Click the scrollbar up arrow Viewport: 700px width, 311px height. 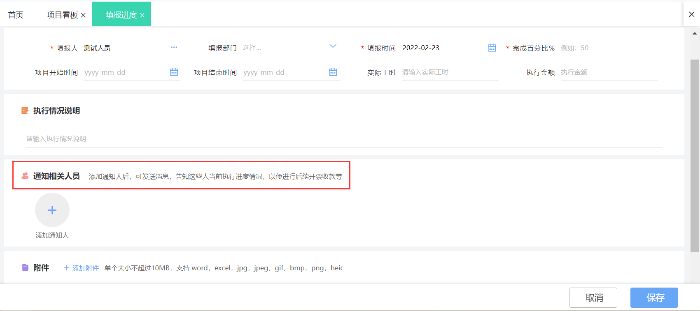point(695,34)
